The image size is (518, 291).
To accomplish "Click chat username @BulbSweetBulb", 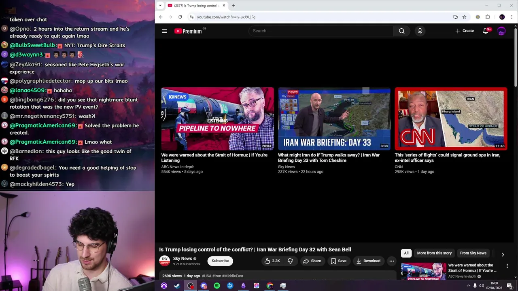I will pyautogui.click(x=33, y=45).
